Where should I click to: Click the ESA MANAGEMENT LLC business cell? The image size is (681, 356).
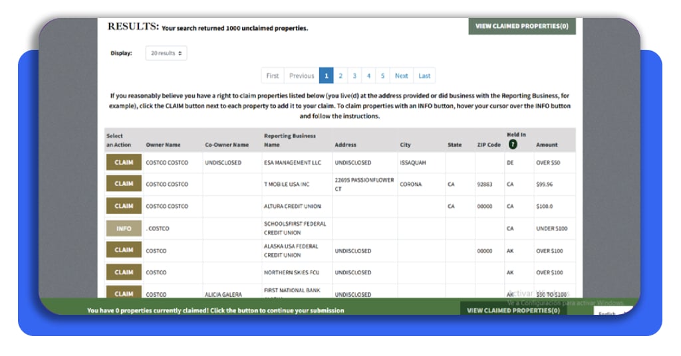[x=293, y=163]
